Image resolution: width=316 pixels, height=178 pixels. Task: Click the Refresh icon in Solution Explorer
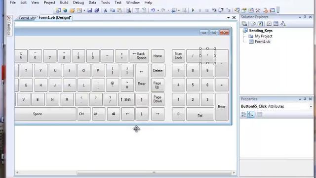click(x=260, y=24)
